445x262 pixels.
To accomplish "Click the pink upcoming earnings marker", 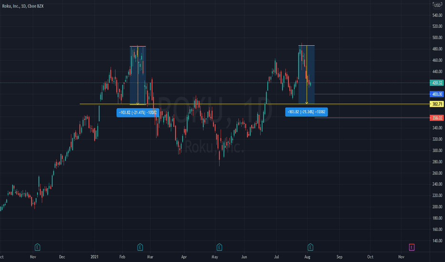I will [x=412, y=247].
